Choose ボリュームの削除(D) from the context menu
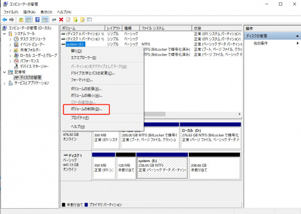301x214 pixels. coord(86,109)
